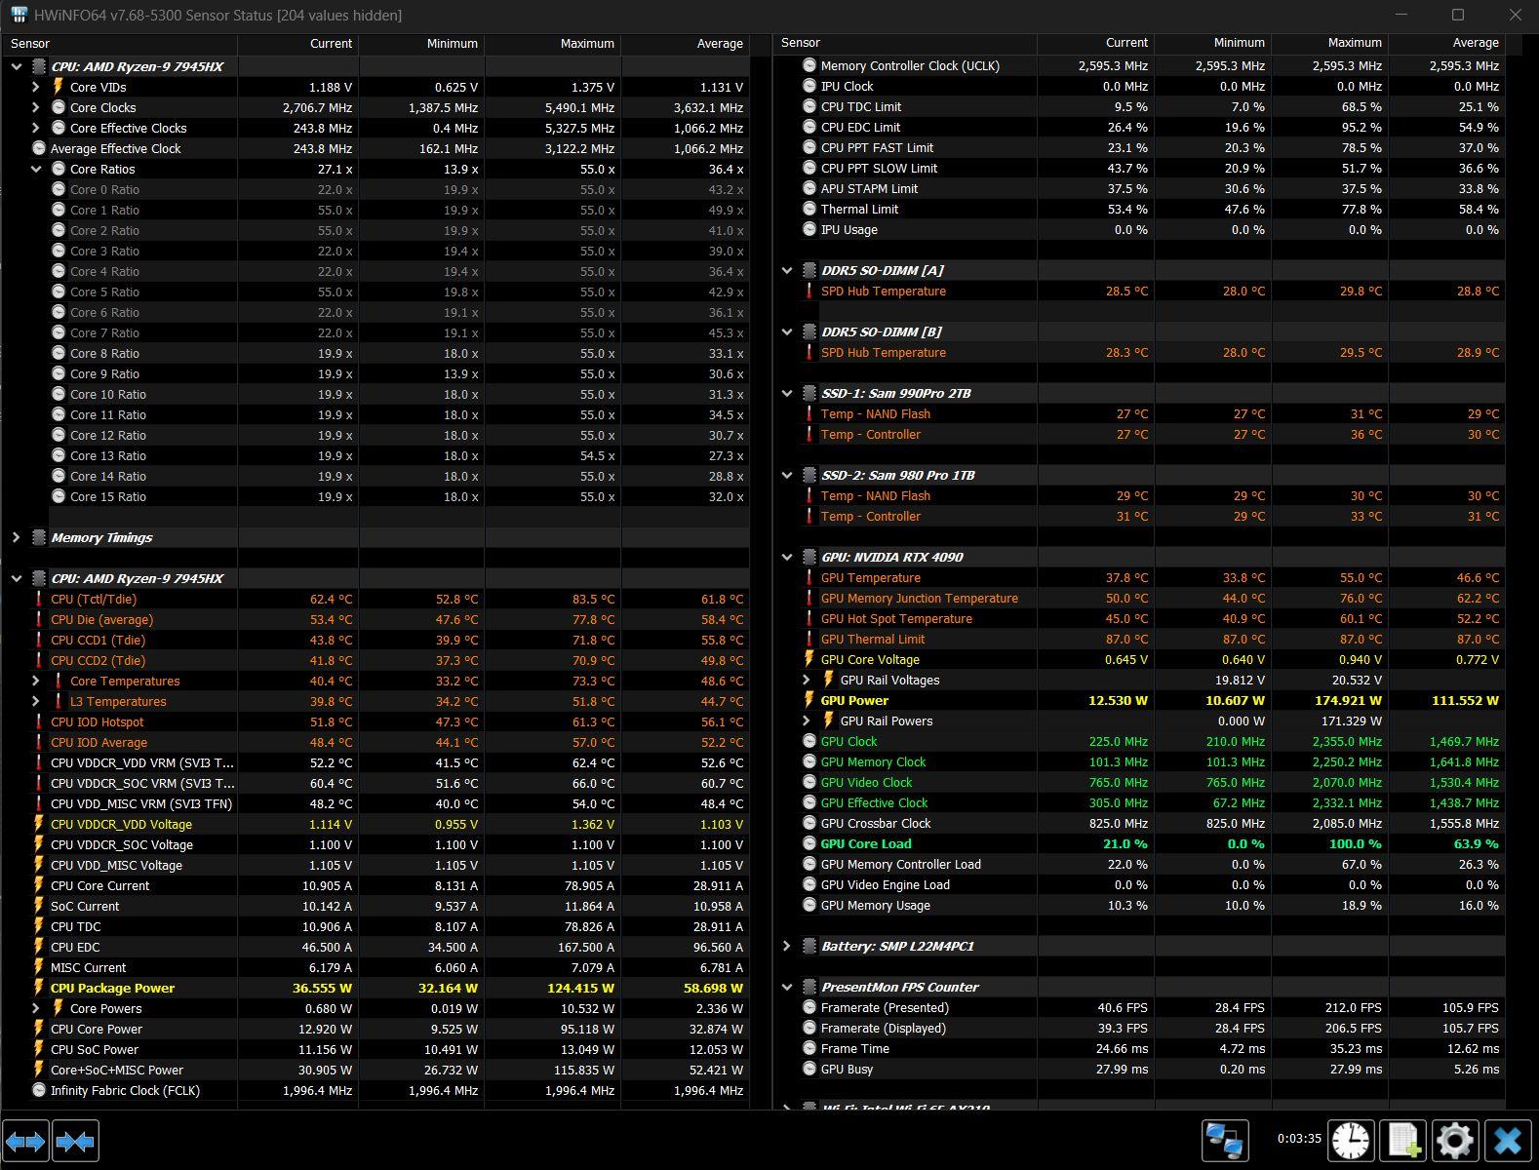The height and width of the screenshot is (1170, 1539).
Task: Click the chip icon beside Battery: SMP L22M4PC1
Action: [x=809, y=946]
